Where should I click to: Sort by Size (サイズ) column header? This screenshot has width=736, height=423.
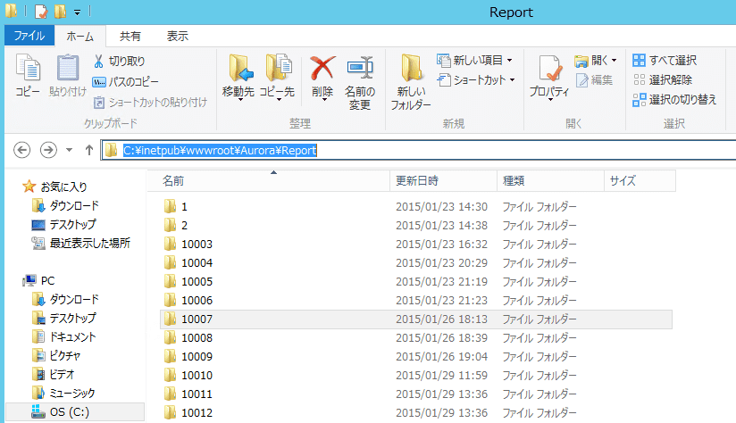(x=640, y=181)
